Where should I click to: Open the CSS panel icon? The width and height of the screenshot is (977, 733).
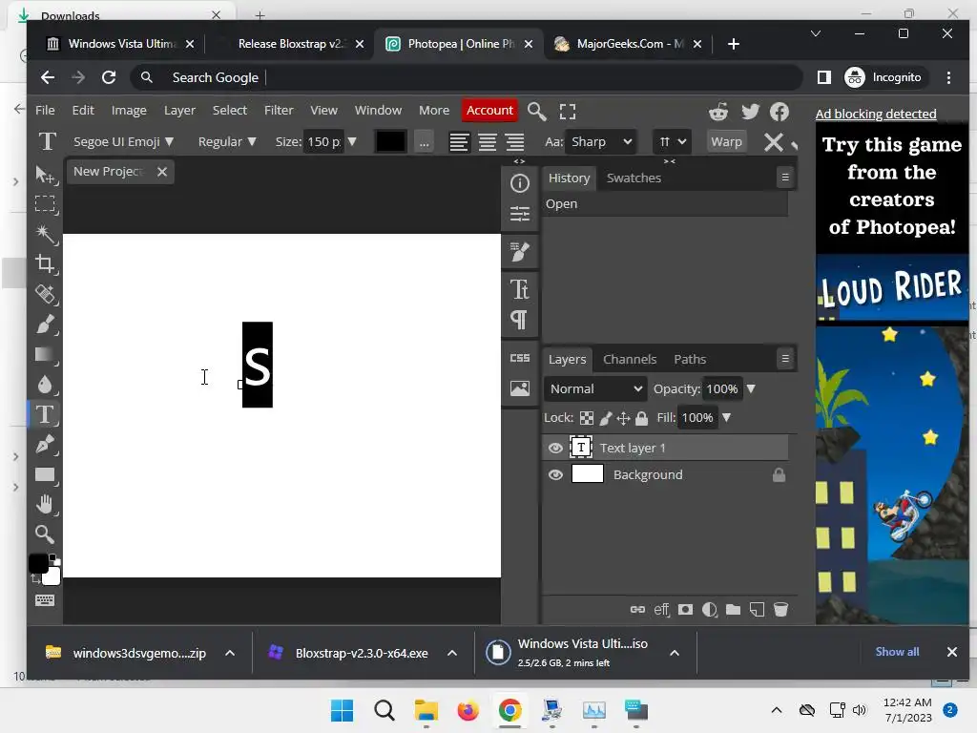[x=520, y=358]
